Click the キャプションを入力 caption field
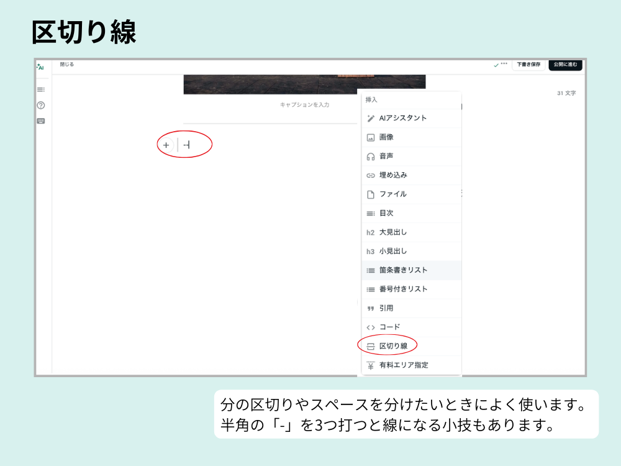The height and width of the screenshot is (466, 621). pos(304,105)
